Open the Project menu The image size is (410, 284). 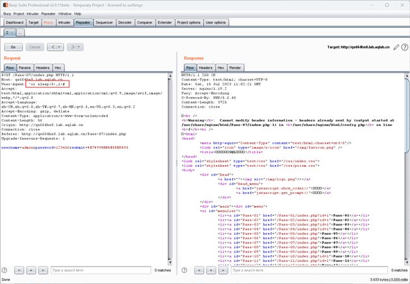tap(18, 14)
